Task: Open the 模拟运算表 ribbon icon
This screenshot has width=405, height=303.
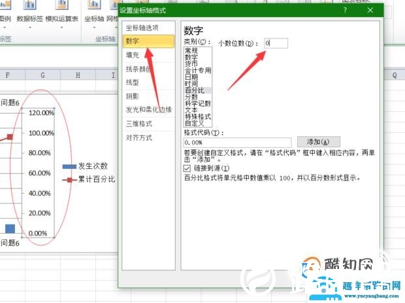Action: coord(62,5)
